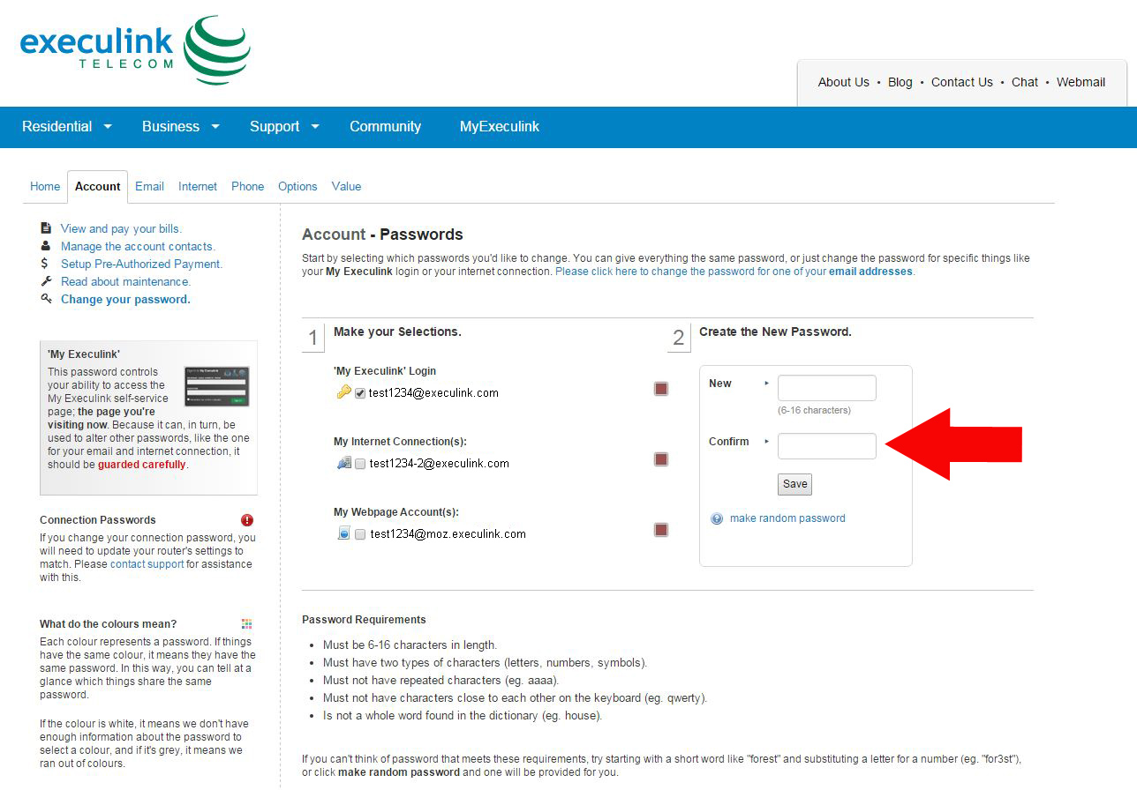1137x790 pixels.
Task: Click the person icon beside Manage the account contacts
Action: (46, 246)
